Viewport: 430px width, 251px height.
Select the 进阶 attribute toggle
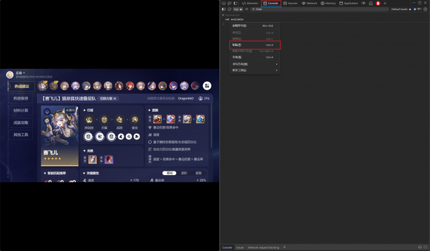184,173
